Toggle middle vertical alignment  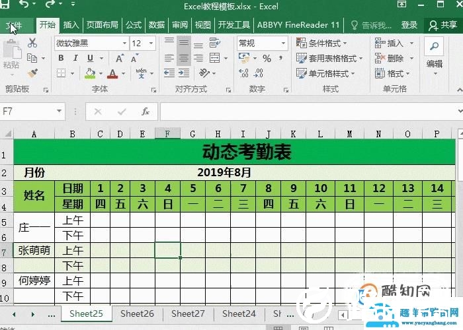[184, 43]
